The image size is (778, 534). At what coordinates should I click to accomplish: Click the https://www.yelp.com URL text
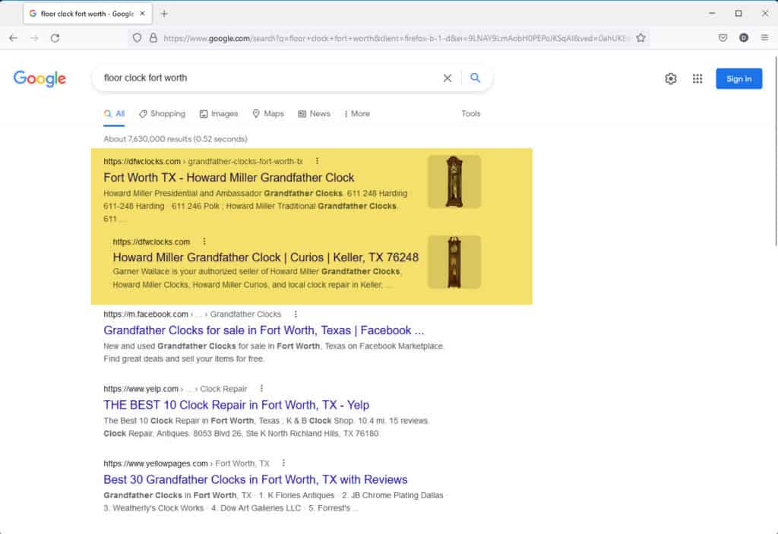pos(141,389)
